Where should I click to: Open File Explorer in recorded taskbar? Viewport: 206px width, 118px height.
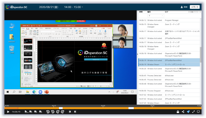point(28,92)
